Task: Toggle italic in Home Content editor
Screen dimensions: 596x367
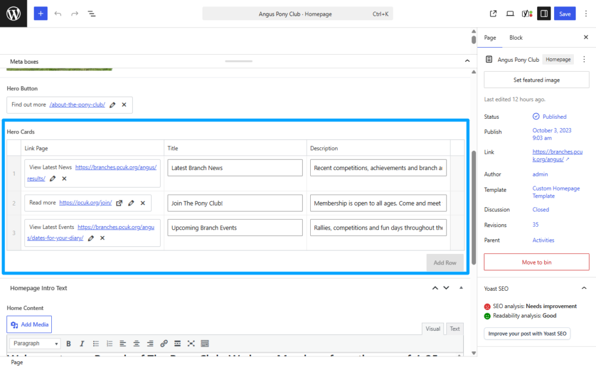Action: (81, 344)
